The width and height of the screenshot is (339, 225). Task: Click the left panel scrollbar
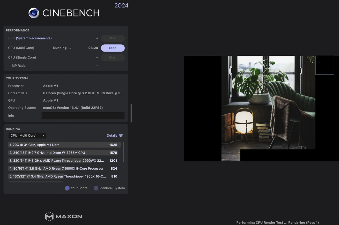pos(131,113)
